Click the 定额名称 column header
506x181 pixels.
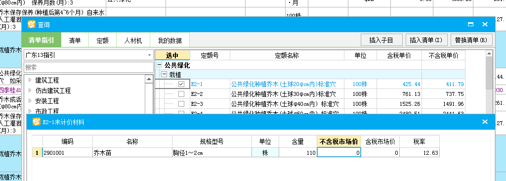click(287, 55)
